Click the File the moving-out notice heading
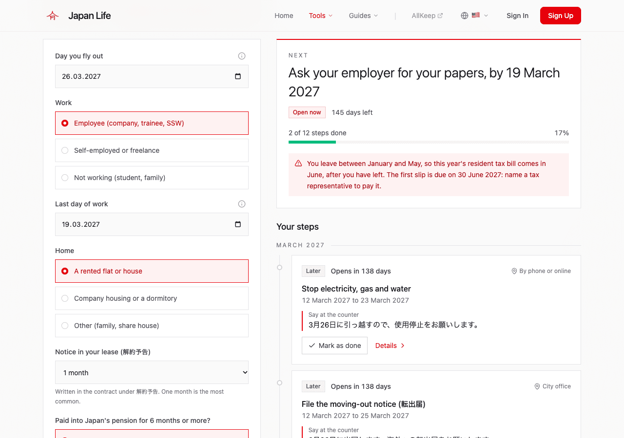624x438 pixels. (364, 404)
